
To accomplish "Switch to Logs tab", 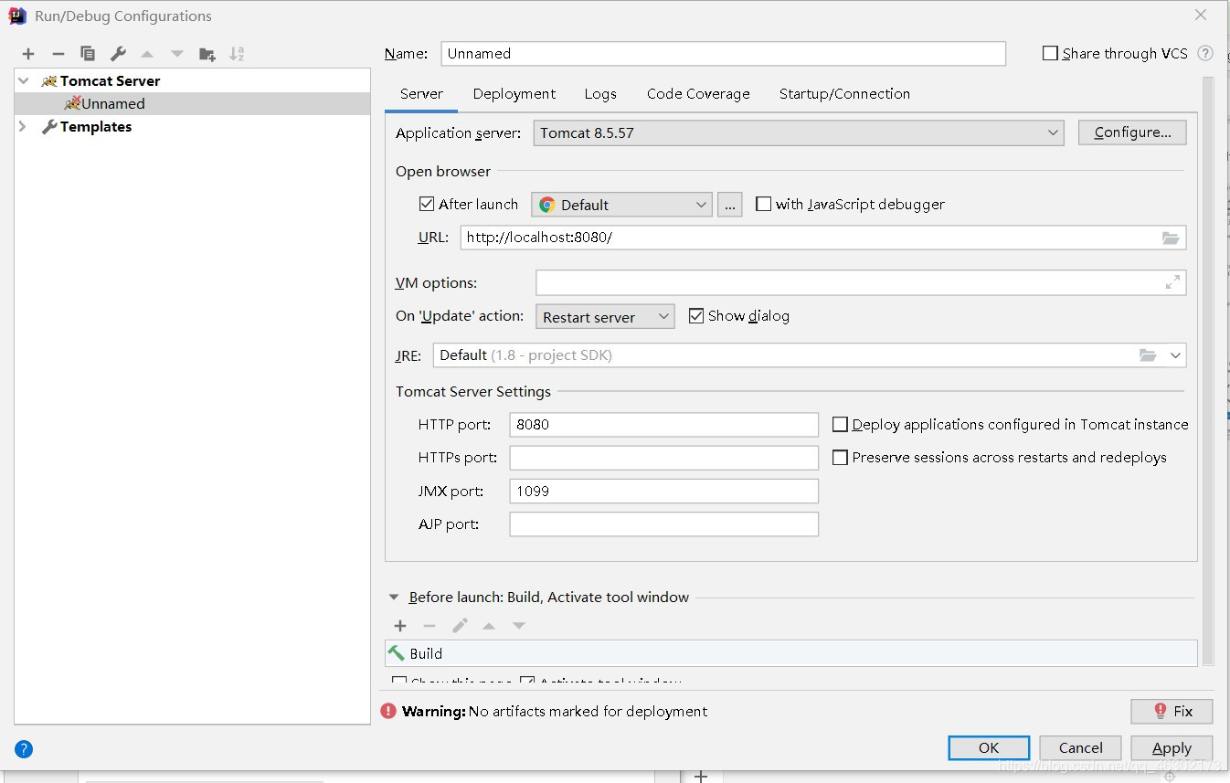I will click(600, 94).
